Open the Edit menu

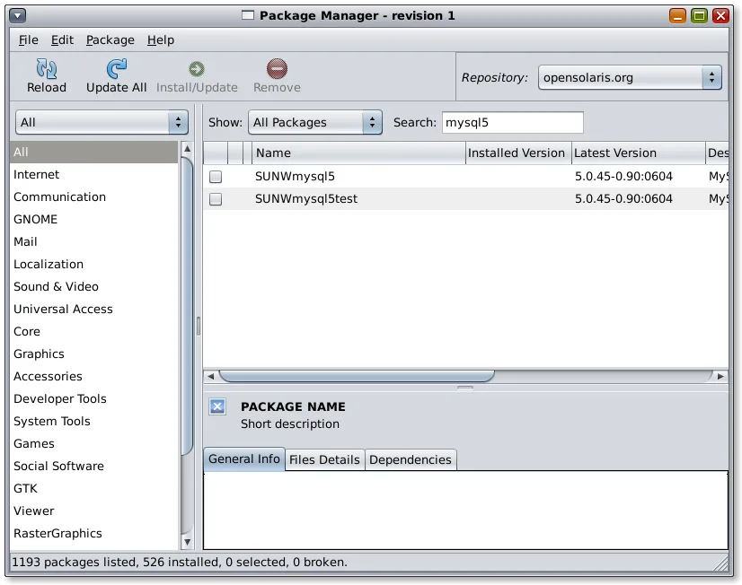pos(62,40)
